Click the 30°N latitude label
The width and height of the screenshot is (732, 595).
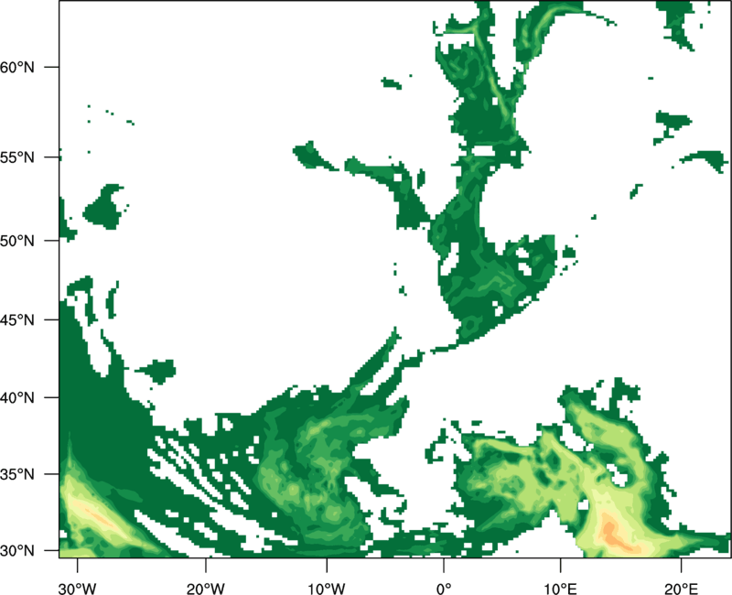(17, 551)
